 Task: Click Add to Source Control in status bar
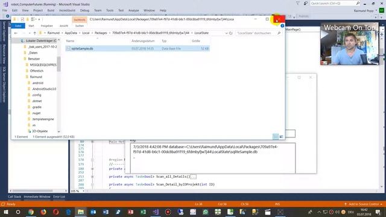point(363,204)
